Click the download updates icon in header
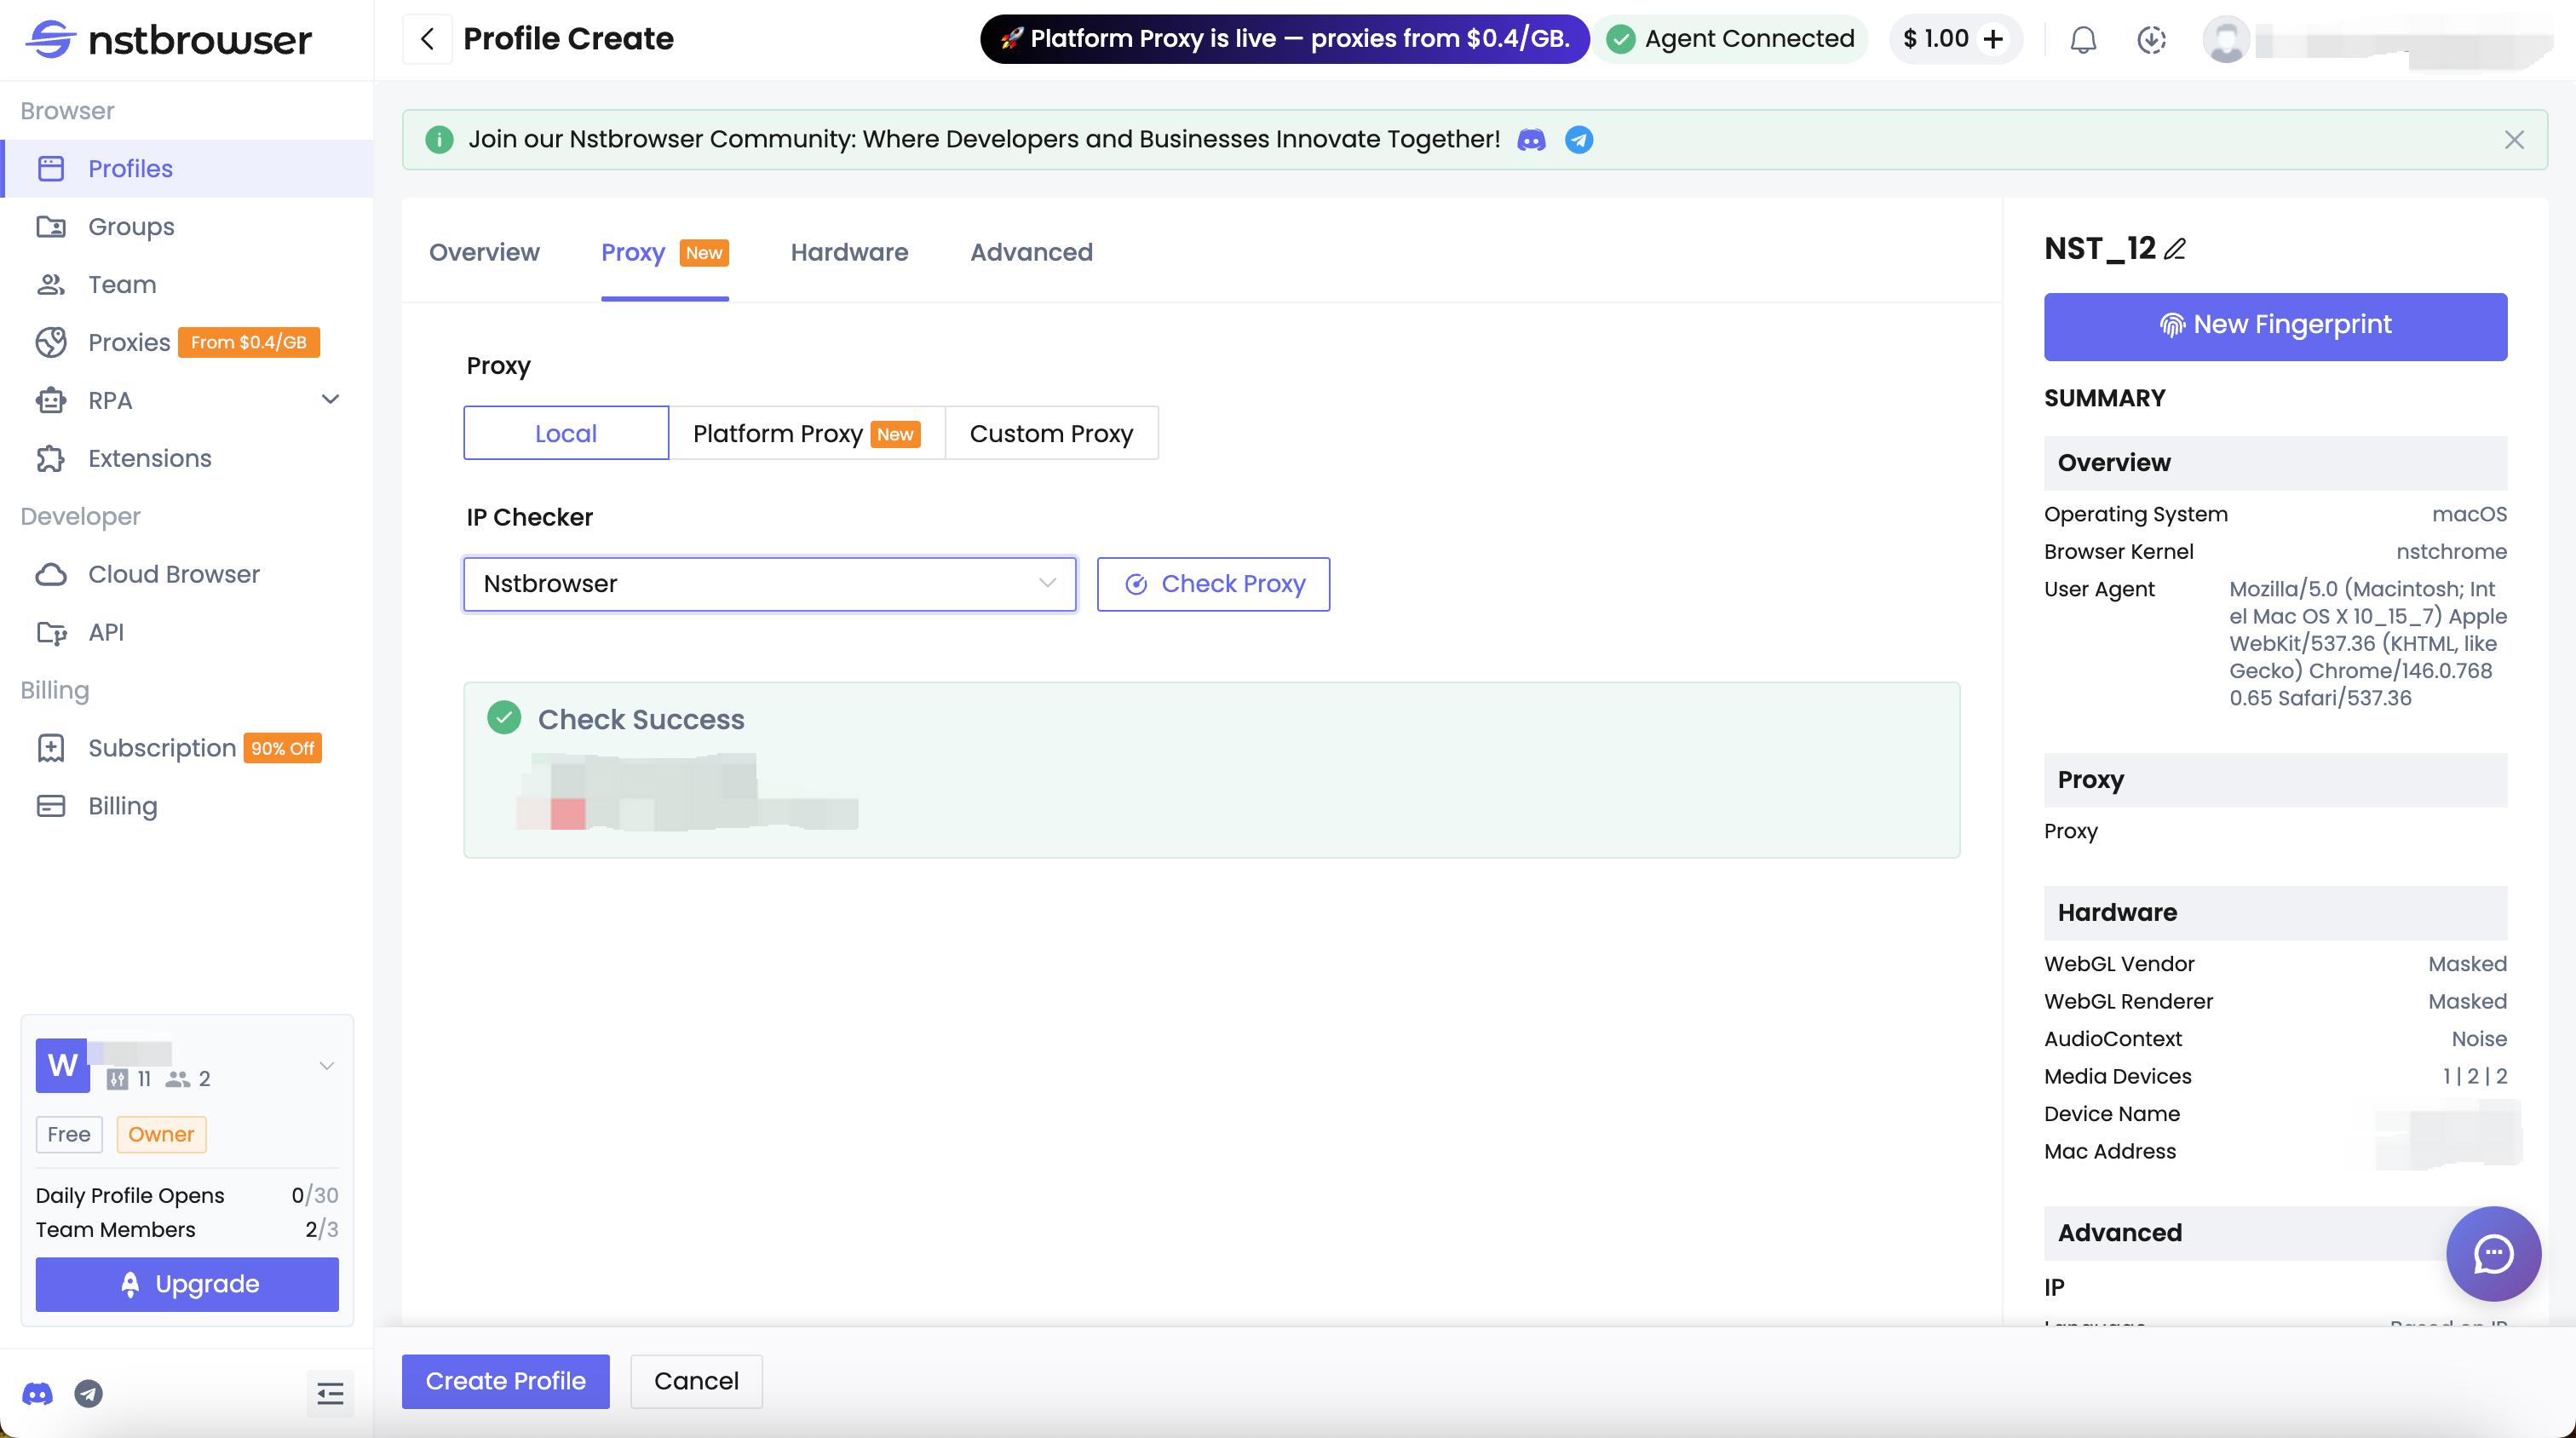Screen dimensions: 2576x1438 point(2151,40)
